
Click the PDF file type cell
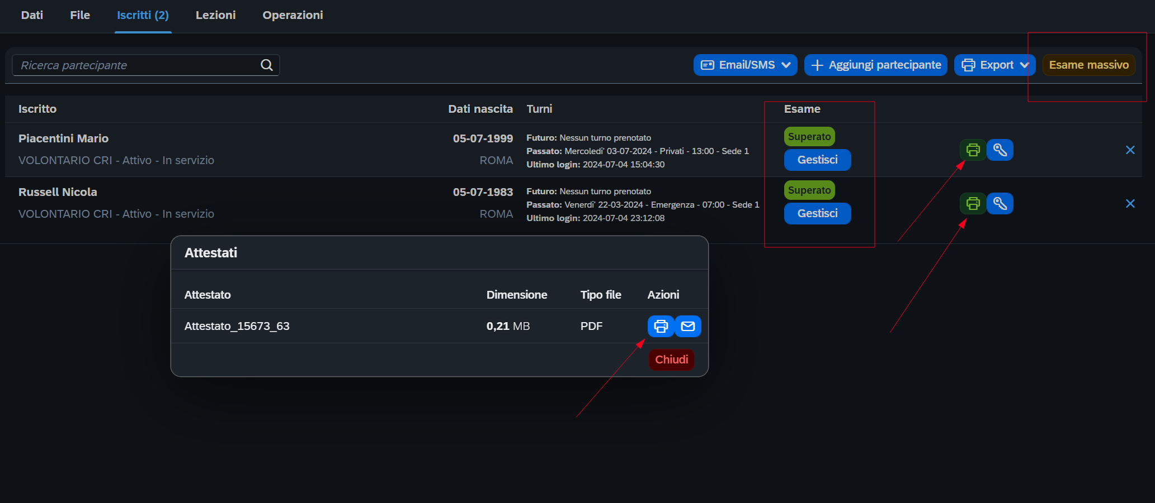pos(591,326)
